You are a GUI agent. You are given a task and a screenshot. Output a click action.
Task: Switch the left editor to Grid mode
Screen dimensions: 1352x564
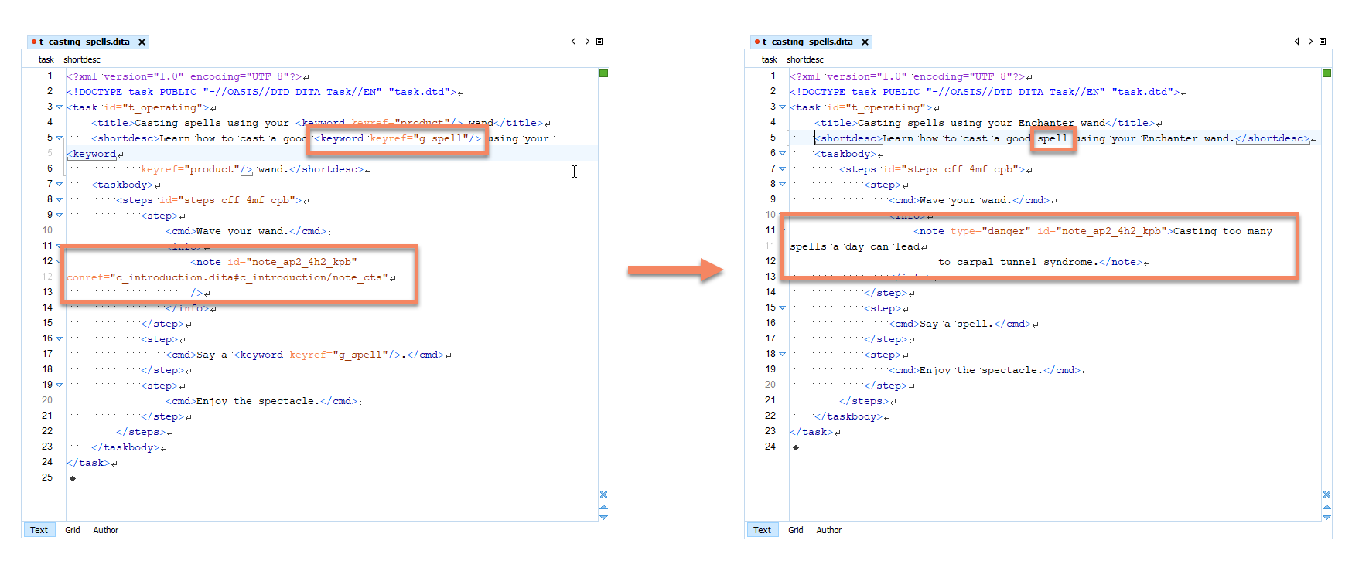73,530
